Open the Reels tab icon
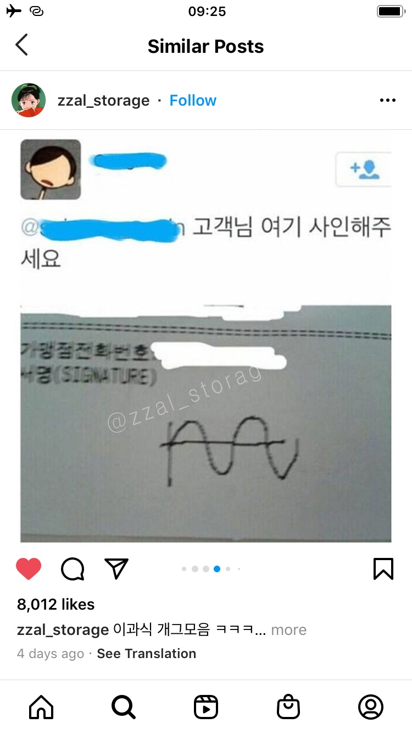 pos(206,707)
